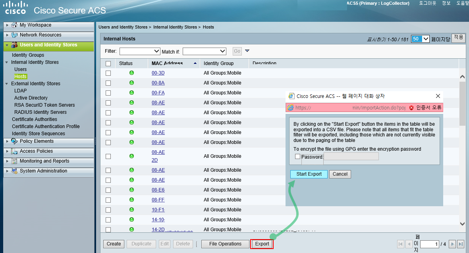This screenshot has height=253, width=469.
Task: Click status indicator for 10-F1 host
Action: [131, 210]
